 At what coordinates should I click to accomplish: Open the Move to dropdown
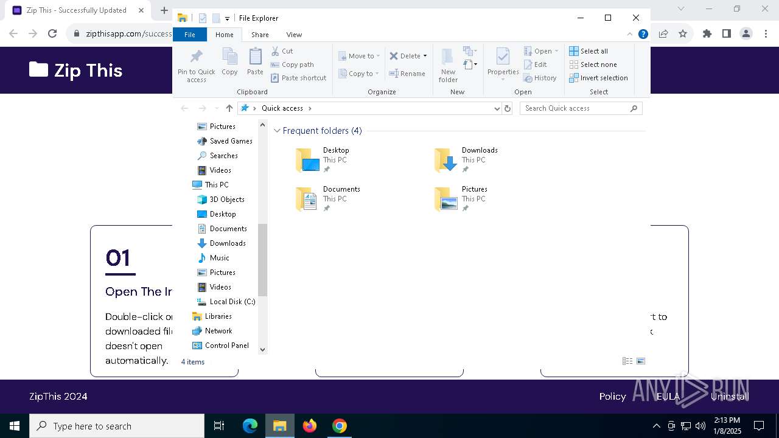click(x=359, y=56)
